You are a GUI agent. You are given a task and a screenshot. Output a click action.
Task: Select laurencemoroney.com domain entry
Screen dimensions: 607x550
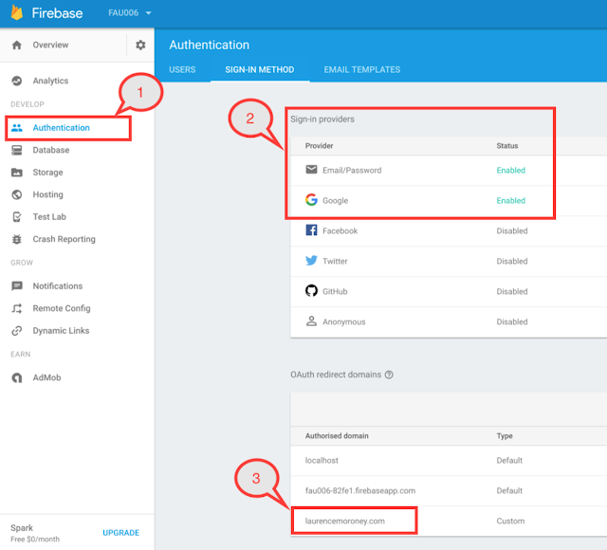click(x=345, y=521)
